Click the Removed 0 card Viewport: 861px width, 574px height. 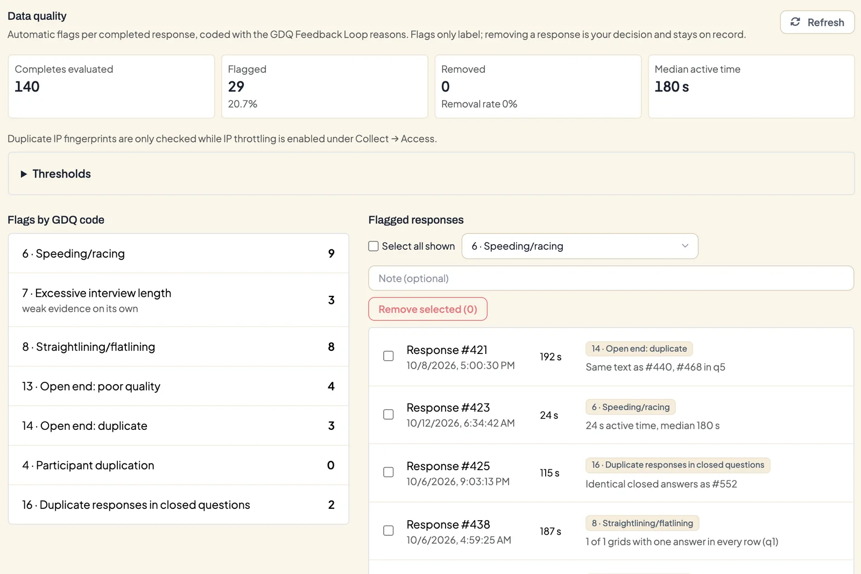point(538,87)
